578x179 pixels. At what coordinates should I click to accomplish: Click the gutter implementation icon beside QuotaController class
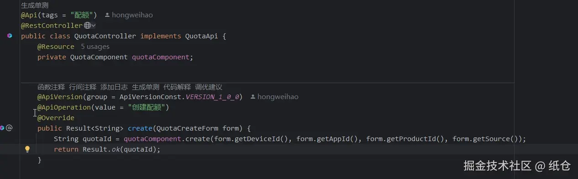coord(9,36)
